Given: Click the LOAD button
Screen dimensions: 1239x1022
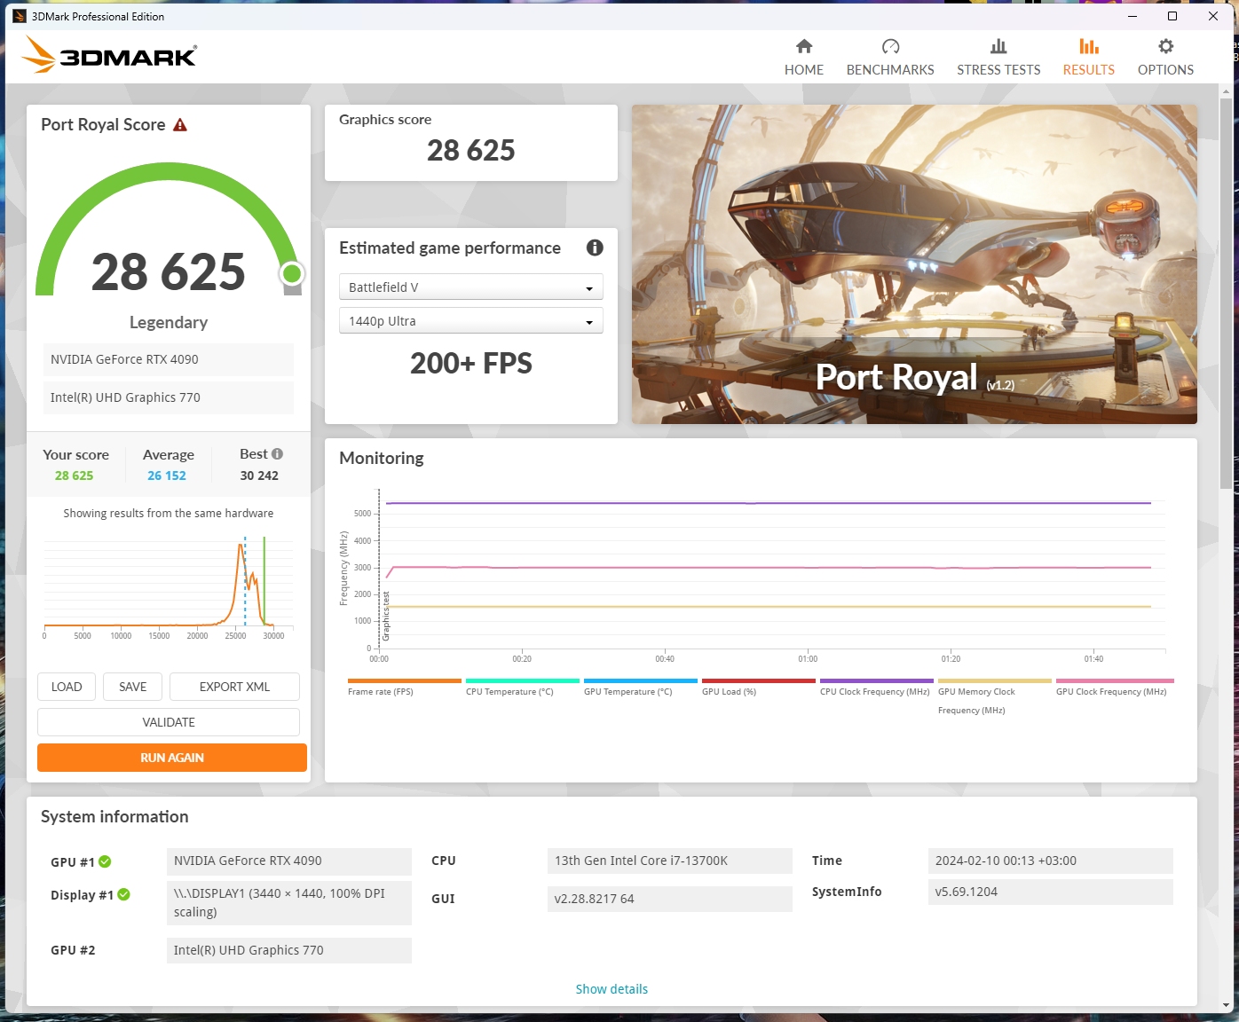Looking at the screenshot, I should (x=67, y=687).
